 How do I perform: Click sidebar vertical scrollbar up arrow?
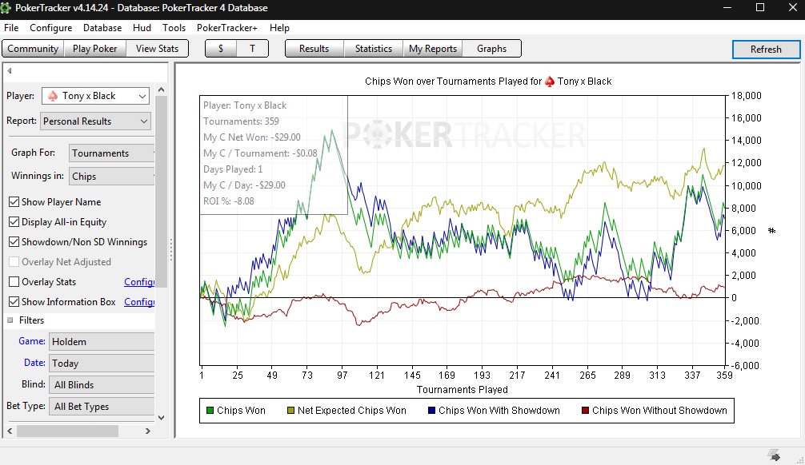click(x=161, y=89)
